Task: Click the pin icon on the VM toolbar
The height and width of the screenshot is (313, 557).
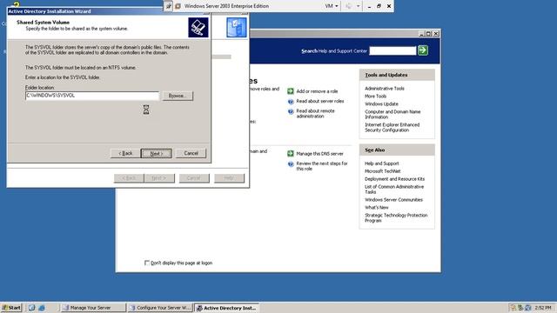Action: 168,6
